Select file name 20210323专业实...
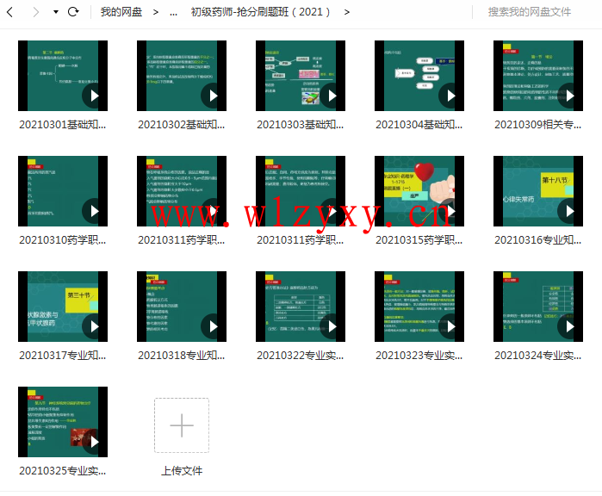The image size is (602, 496). point(419,356)
